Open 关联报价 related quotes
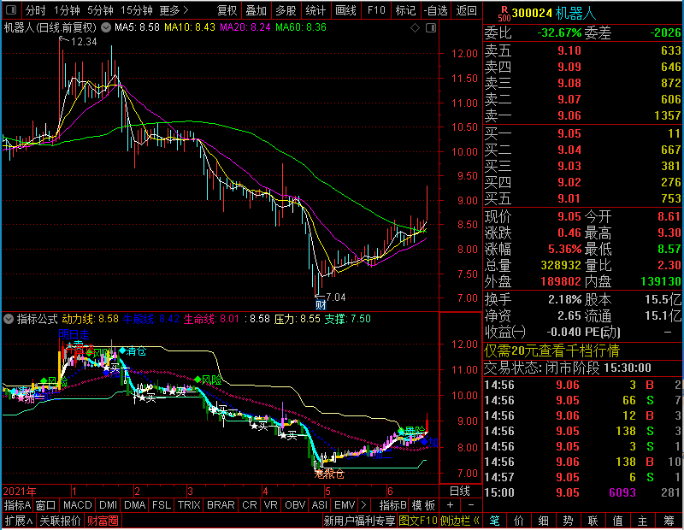The height and width of the screenshot is (530, 684). [60, 521]
